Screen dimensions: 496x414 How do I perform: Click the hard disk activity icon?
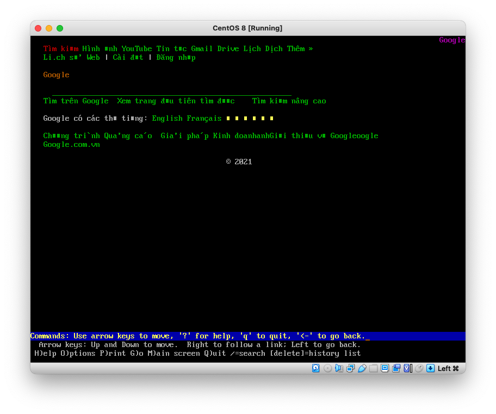[x=315, y=368]
